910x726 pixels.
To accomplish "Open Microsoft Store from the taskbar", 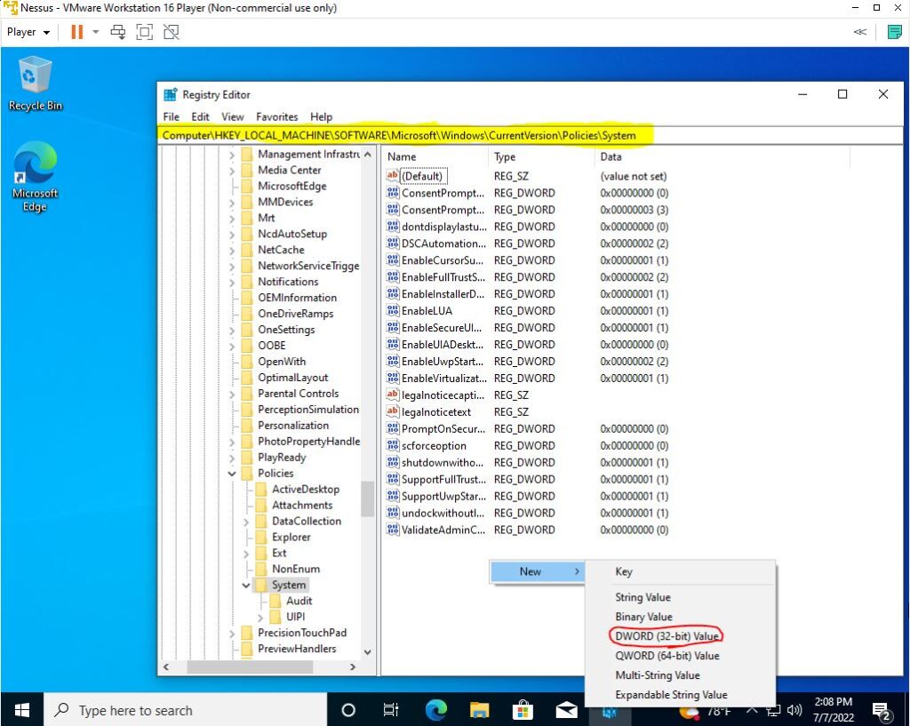I will [x=523, y=710].
